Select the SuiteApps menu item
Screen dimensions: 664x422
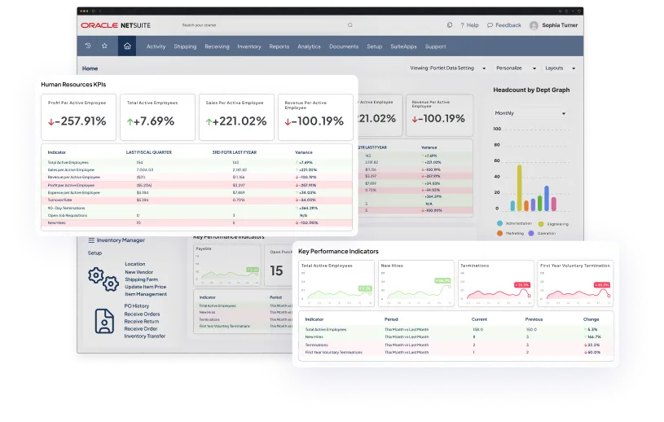tap(403, 46)
